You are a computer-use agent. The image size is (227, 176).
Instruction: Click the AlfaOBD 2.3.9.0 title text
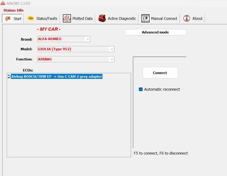tap(18, 3)
